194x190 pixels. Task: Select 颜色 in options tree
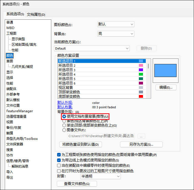pyautogui.click(x=10, y=55)
